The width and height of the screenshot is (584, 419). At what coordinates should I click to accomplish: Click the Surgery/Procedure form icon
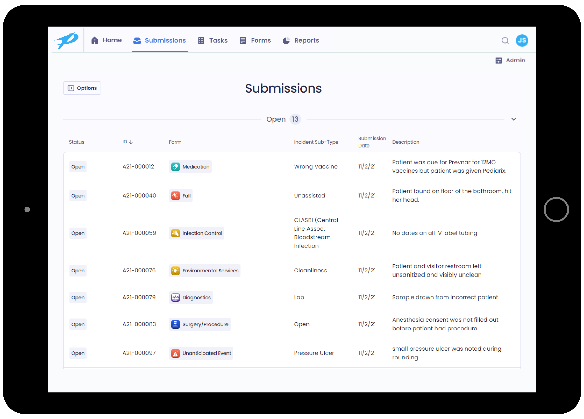(x=175, y=324)
